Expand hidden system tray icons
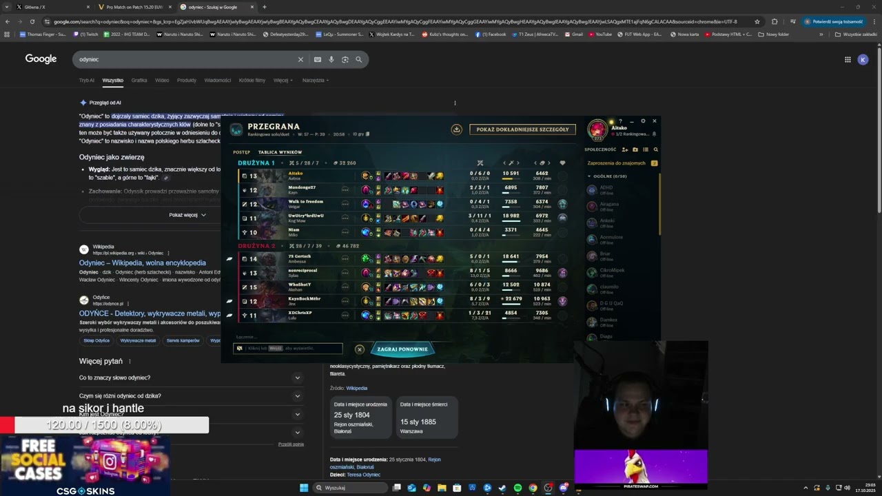This screenshot has width=882, height=496. coord(806,488)
